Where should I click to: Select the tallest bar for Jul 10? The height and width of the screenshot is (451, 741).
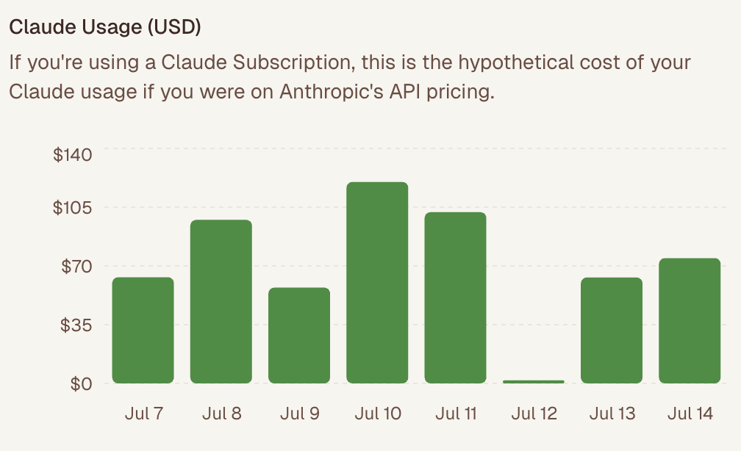[x=377, y=282]
